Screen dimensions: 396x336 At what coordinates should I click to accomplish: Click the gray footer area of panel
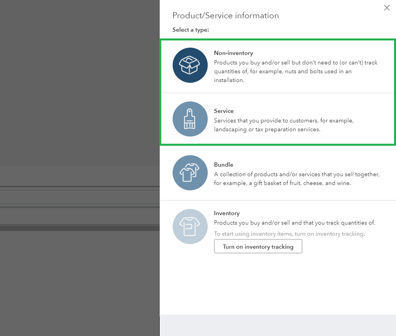pos(277,325)
